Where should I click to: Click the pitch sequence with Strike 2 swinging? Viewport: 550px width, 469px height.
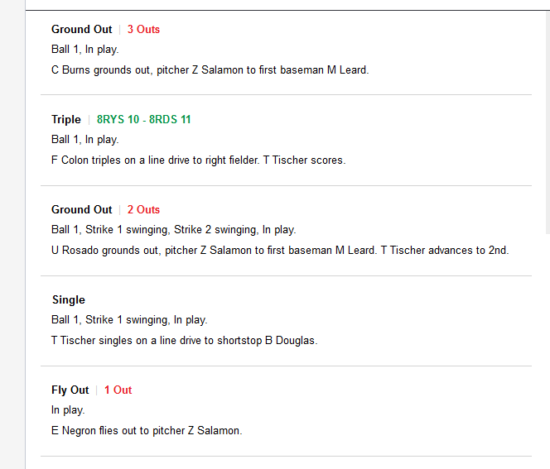pos(173,230)
